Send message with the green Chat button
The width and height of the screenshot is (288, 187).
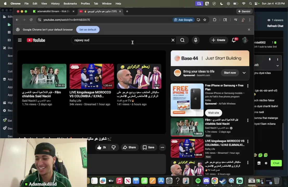coord(276,163)
